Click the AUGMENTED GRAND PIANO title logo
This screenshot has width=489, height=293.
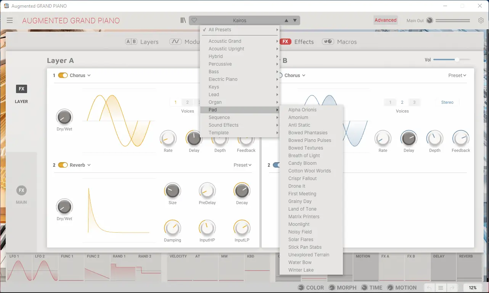(71, 21)
